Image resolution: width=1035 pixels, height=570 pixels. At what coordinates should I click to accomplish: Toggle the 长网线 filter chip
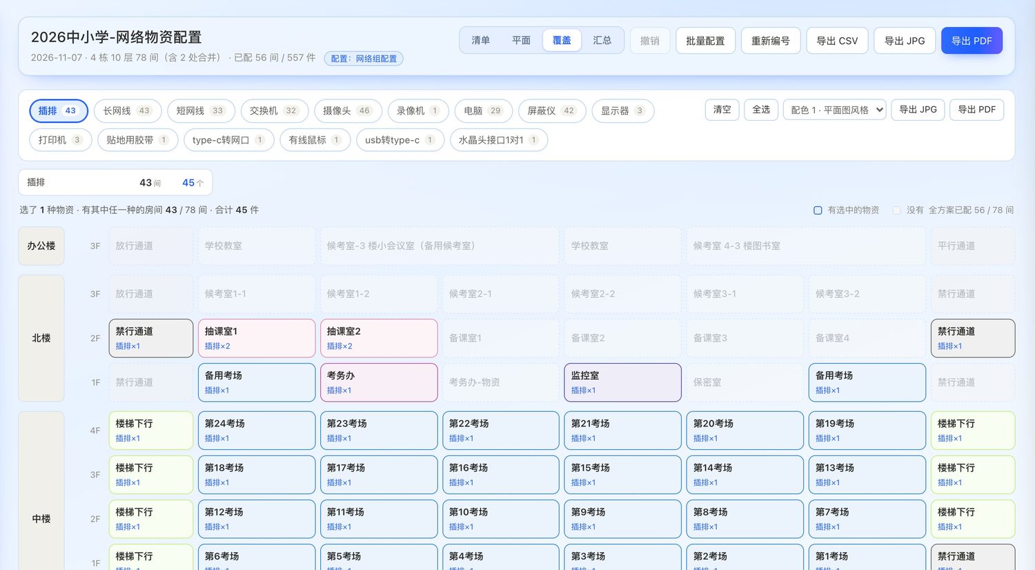coord(128,110)
